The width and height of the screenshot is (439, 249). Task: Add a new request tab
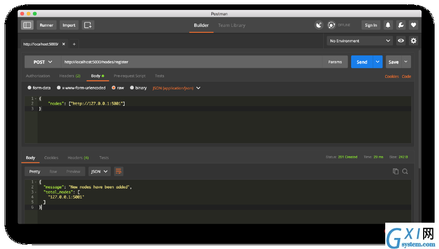(74, 44)
